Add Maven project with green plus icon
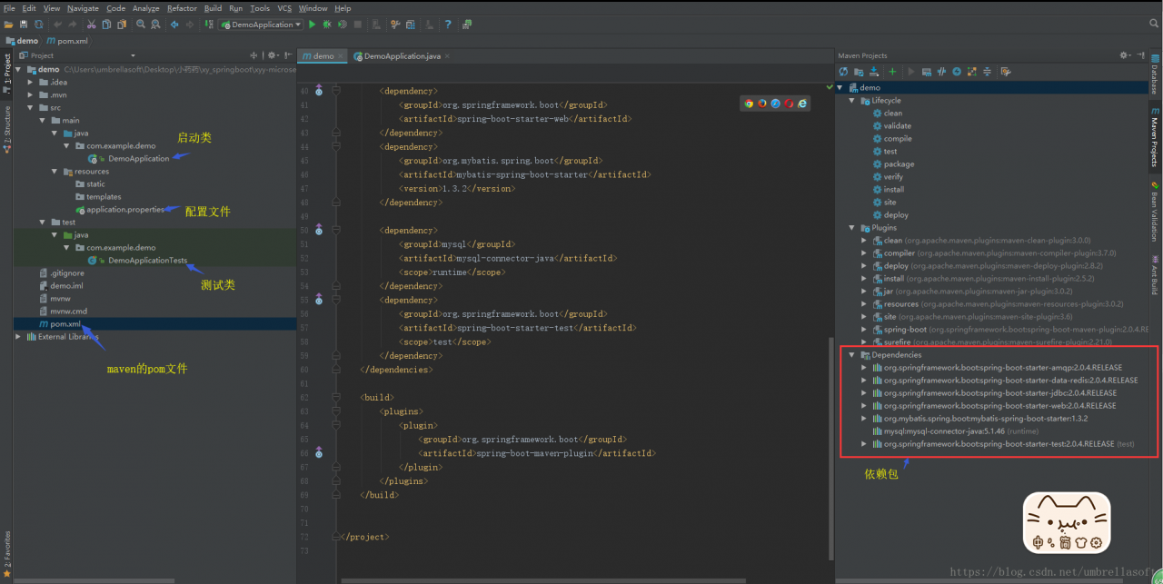Viewport: 1163px width, 584px height. (892, 71)
